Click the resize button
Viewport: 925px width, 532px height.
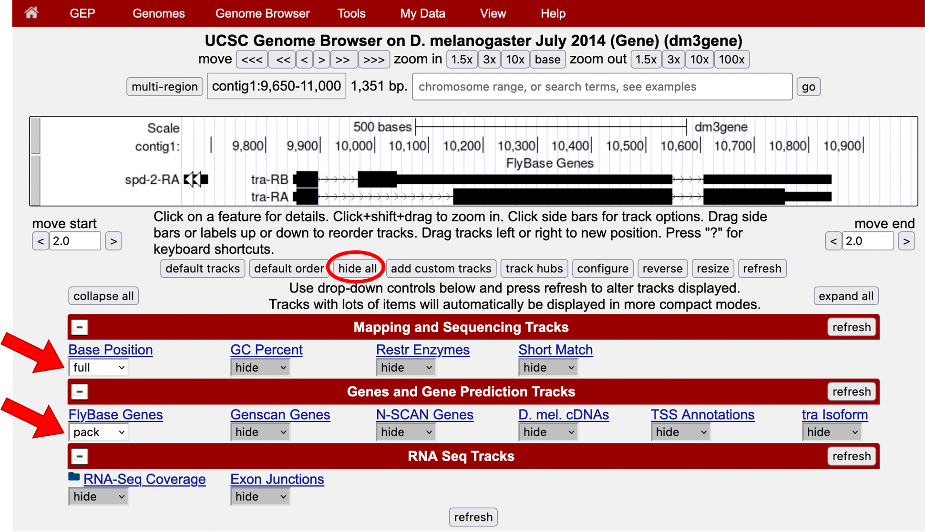click(713, 269)
